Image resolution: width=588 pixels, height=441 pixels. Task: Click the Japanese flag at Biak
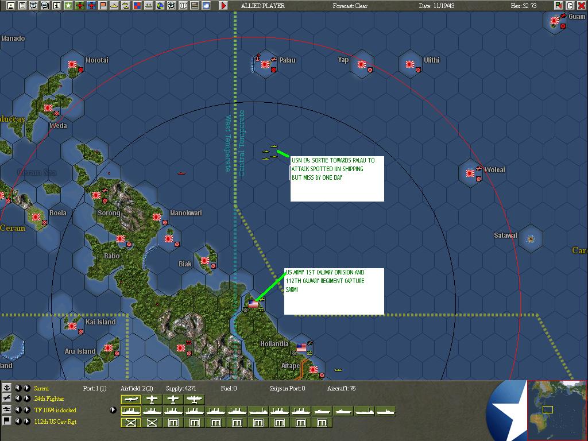(x=205, y=261)
